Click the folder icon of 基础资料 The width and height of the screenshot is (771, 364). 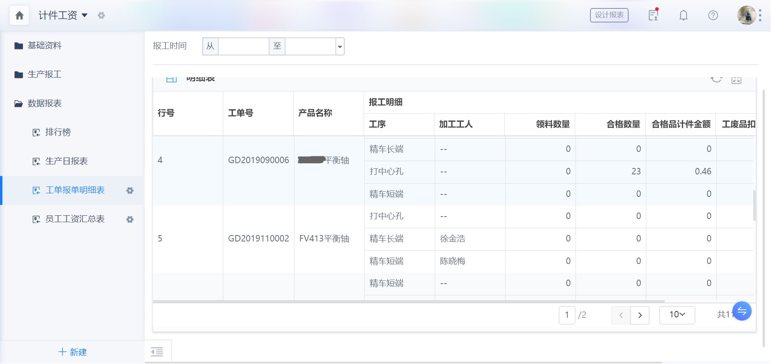[x=19, y=46]
